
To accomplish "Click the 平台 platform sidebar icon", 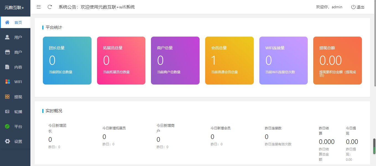I will [7, 126].
